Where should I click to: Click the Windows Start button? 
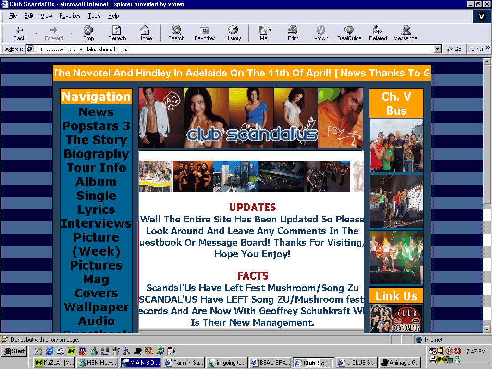[x=14, y=351]
